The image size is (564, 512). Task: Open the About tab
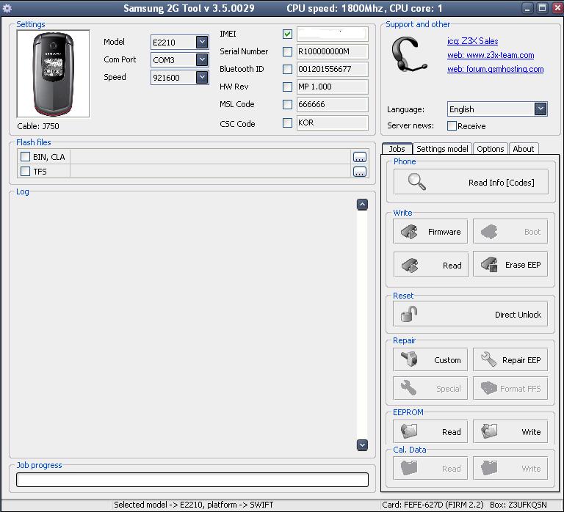click(x=524, y=149)
